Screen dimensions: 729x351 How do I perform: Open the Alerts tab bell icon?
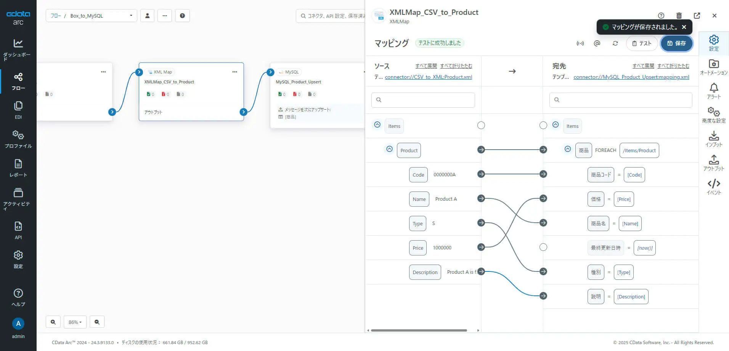[x=714, y=91]
